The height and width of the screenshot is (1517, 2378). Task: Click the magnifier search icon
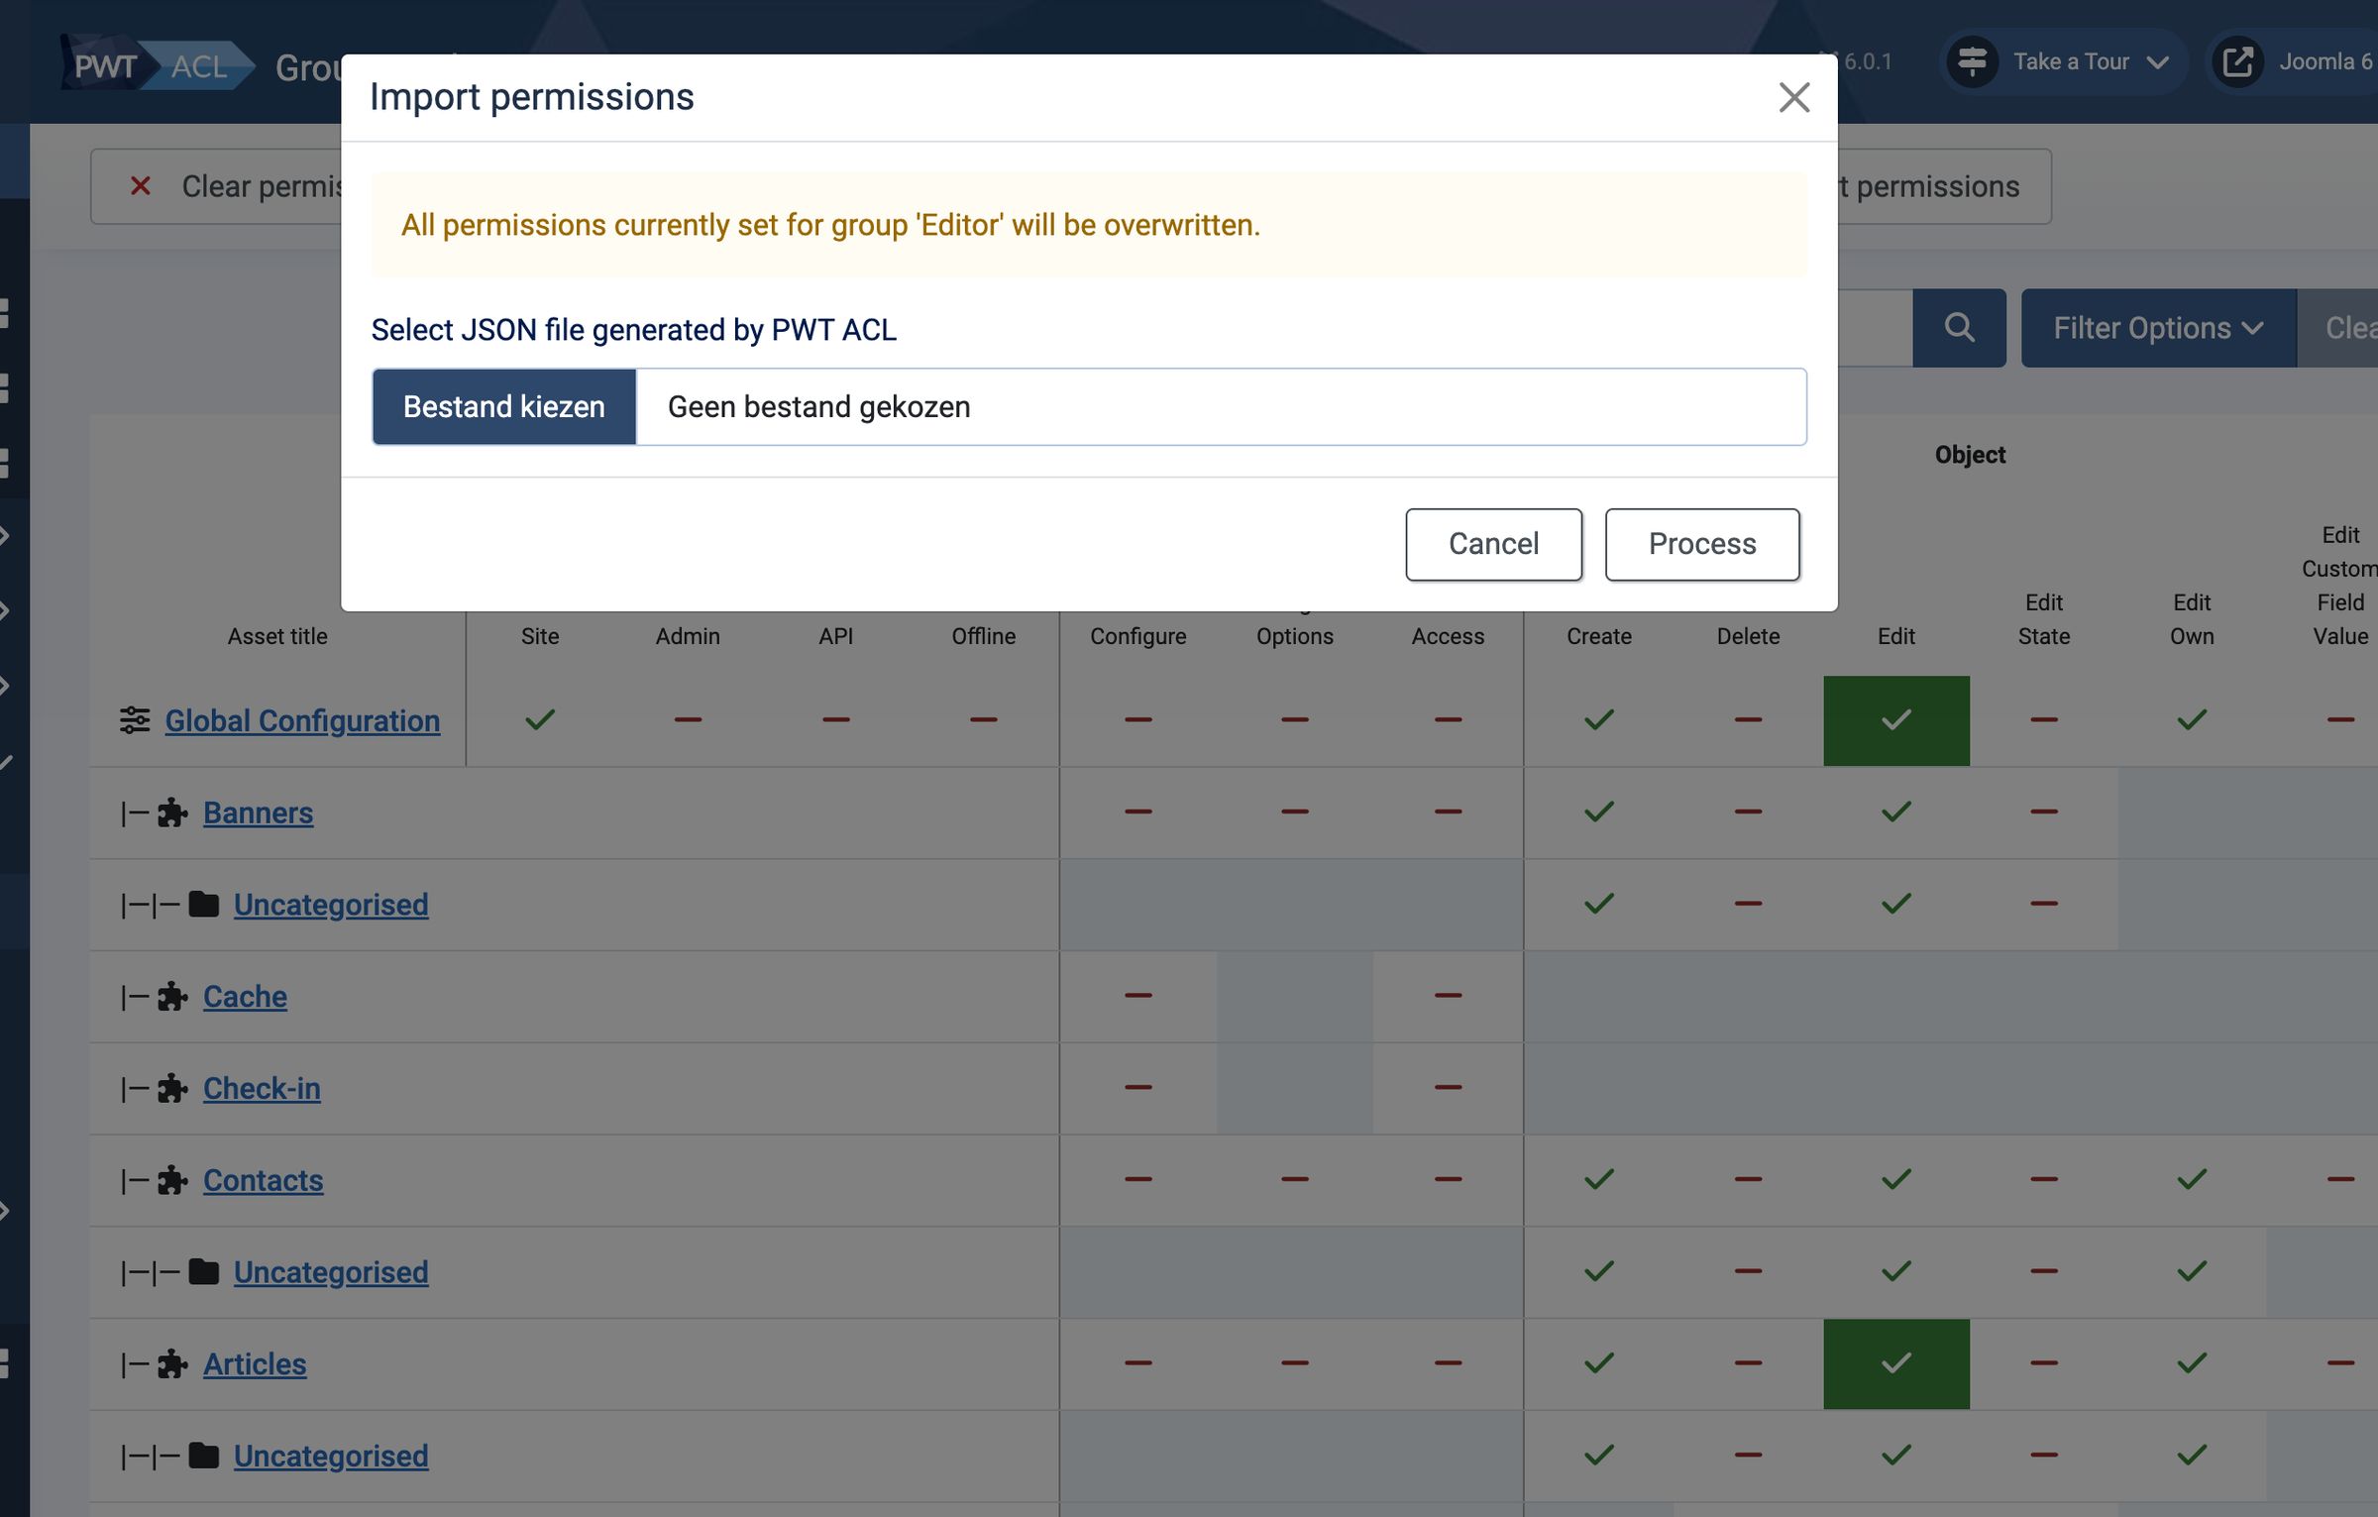click(x=1959, y=328)
